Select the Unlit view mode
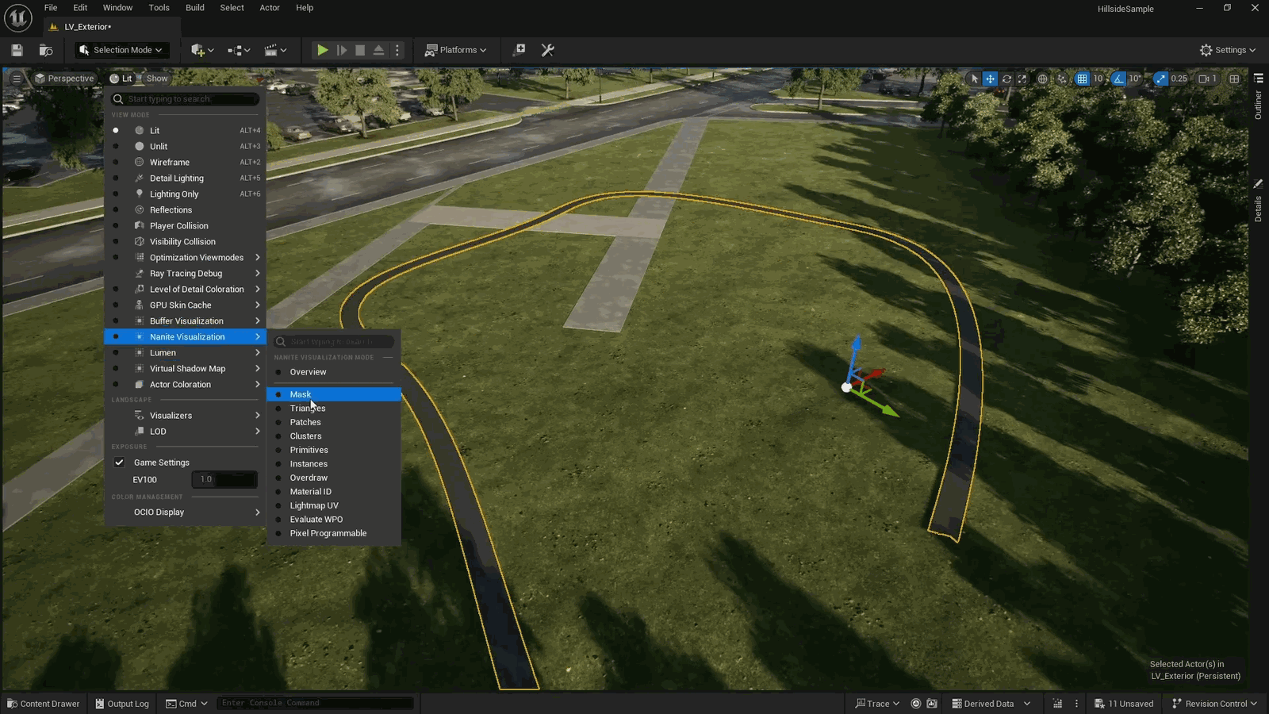This screenshot has width=1269, height=714. click(x=185, y=147)
